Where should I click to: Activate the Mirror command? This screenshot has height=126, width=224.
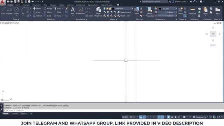pyautogui.click(x=48, y=12)
